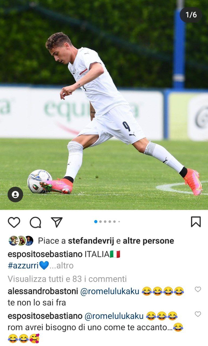Tap the football player photo
Screen dimensions: 208x346
coord(104,105)
